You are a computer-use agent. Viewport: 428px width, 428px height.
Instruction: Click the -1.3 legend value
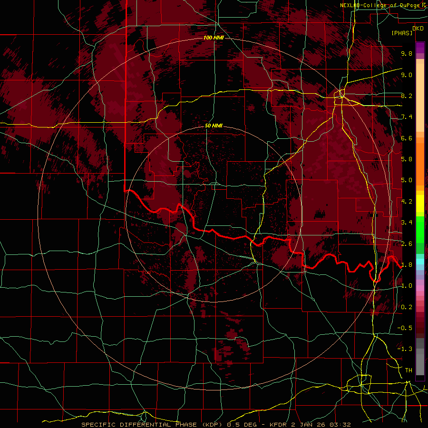pyautogui.click(x=405, y=349)
